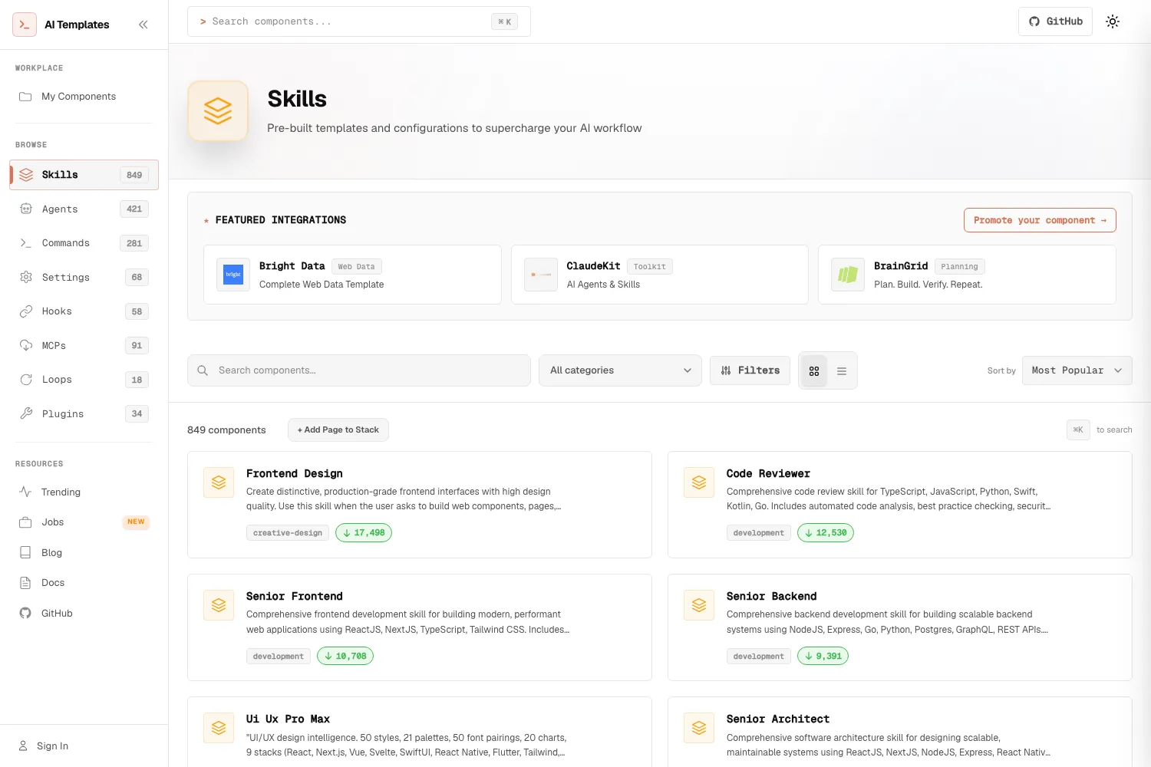Click the Hooks link icon in the sidebar

tap(26, 311)
